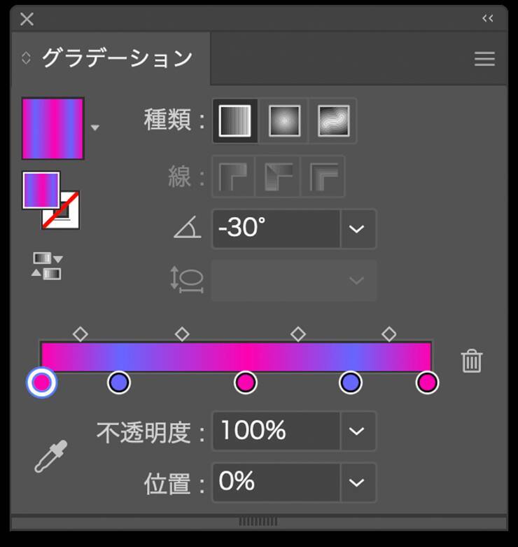Viewport: 518px width, 547px height.
Task: Collapse the panel with double arrows
Action: pyautogui.click(x=488, y=19)
